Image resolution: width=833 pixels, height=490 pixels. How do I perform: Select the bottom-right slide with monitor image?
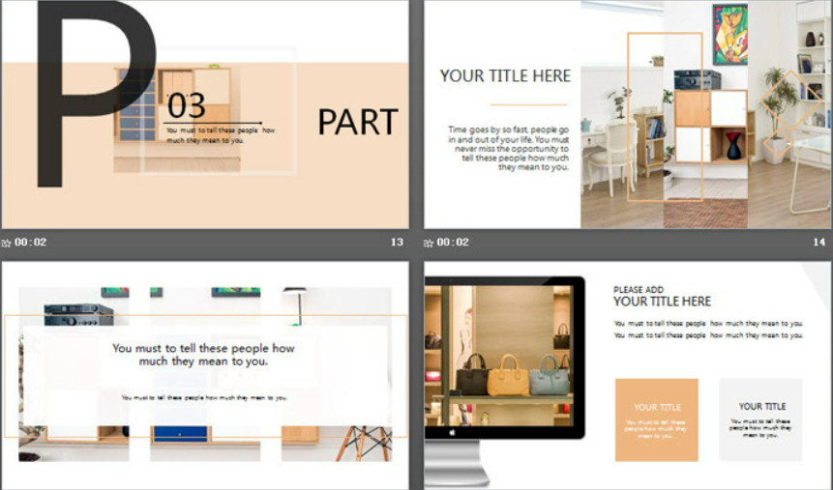(x=628, y=374)
